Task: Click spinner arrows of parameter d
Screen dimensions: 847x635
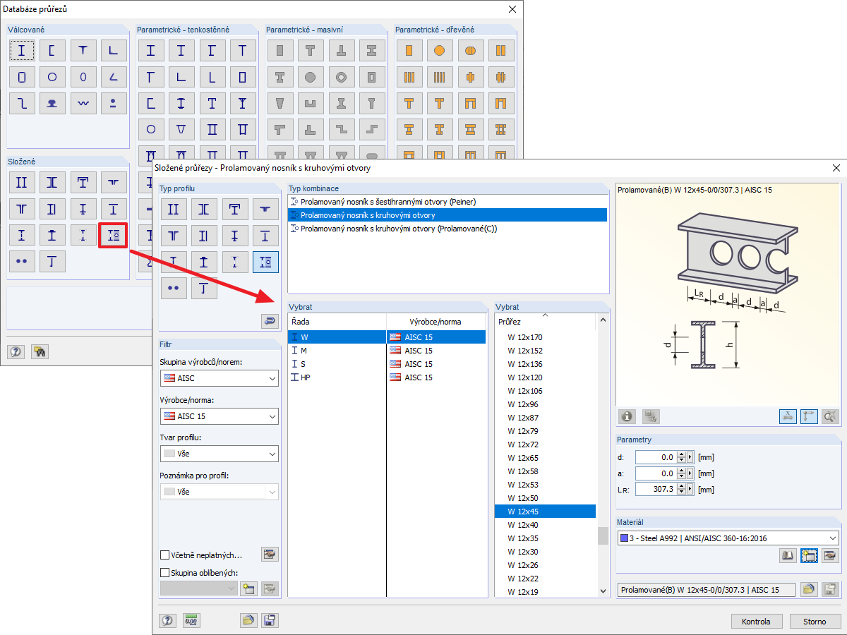Action: [x=681, y=457]
